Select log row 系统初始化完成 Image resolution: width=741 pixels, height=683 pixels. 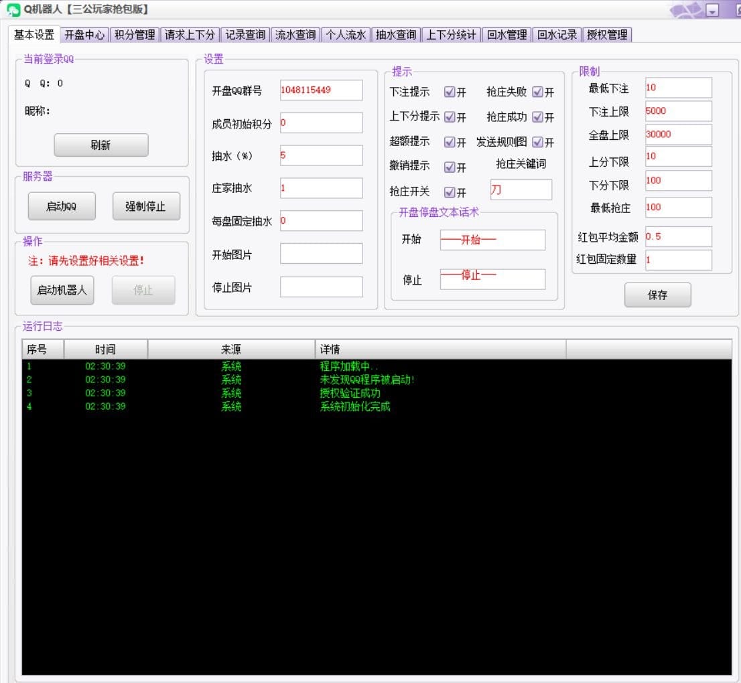point(377,406)
